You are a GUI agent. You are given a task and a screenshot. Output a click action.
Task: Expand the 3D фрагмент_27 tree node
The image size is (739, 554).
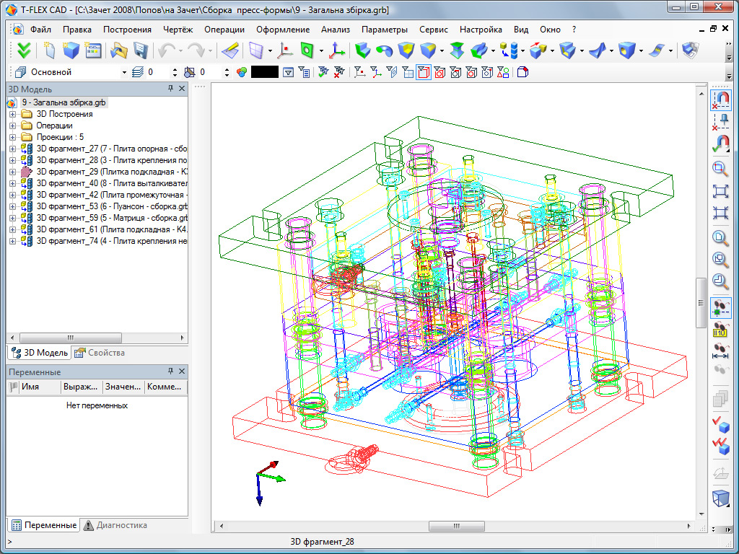click(13, 149)
